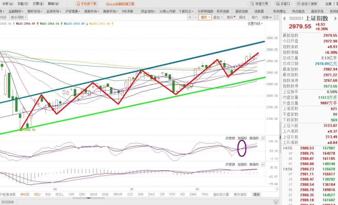The width and height of the screenshot is (338, 205).
Task: Select the 虚拟成交量 indicator tab
Action: (221, 194)
